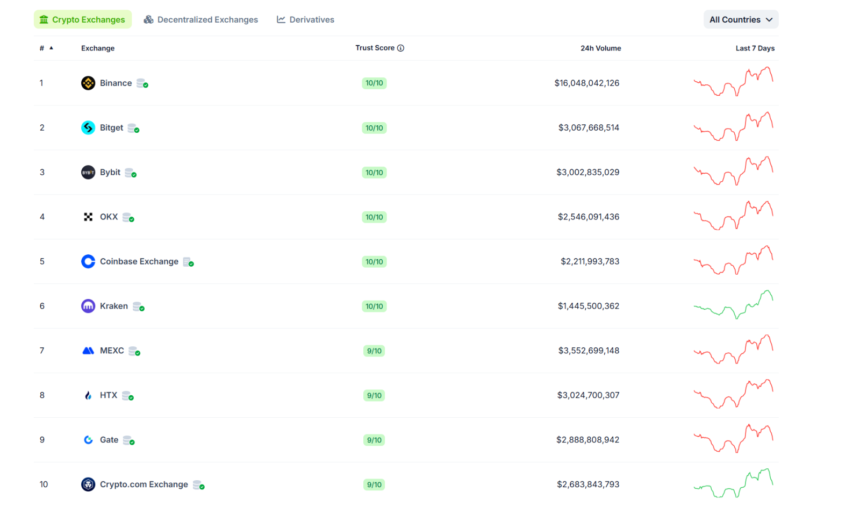Click the OKX logo icon
The image size is (860, 506).
pos(88,217)
